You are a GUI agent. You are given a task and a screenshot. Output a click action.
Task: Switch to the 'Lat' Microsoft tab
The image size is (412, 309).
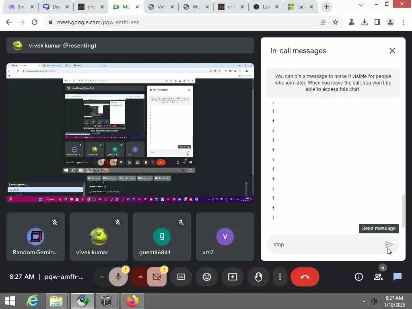click(x=300, y=7)
